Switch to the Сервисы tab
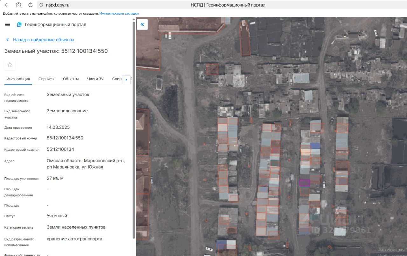Viewport: 407px width, 256px height. point(46,79)
